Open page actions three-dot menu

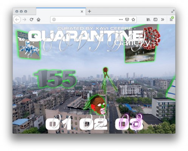pyautogui.click(x=121, y=20)
